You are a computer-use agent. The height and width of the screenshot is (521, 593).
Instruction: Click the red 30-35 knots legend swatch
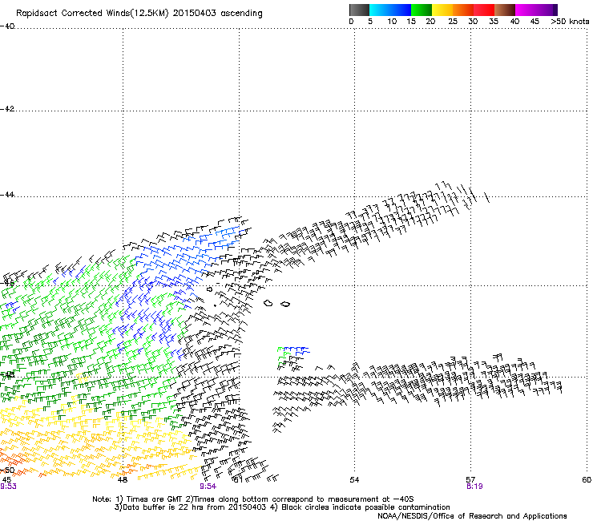pyautogui.click(x=484, y=10)
